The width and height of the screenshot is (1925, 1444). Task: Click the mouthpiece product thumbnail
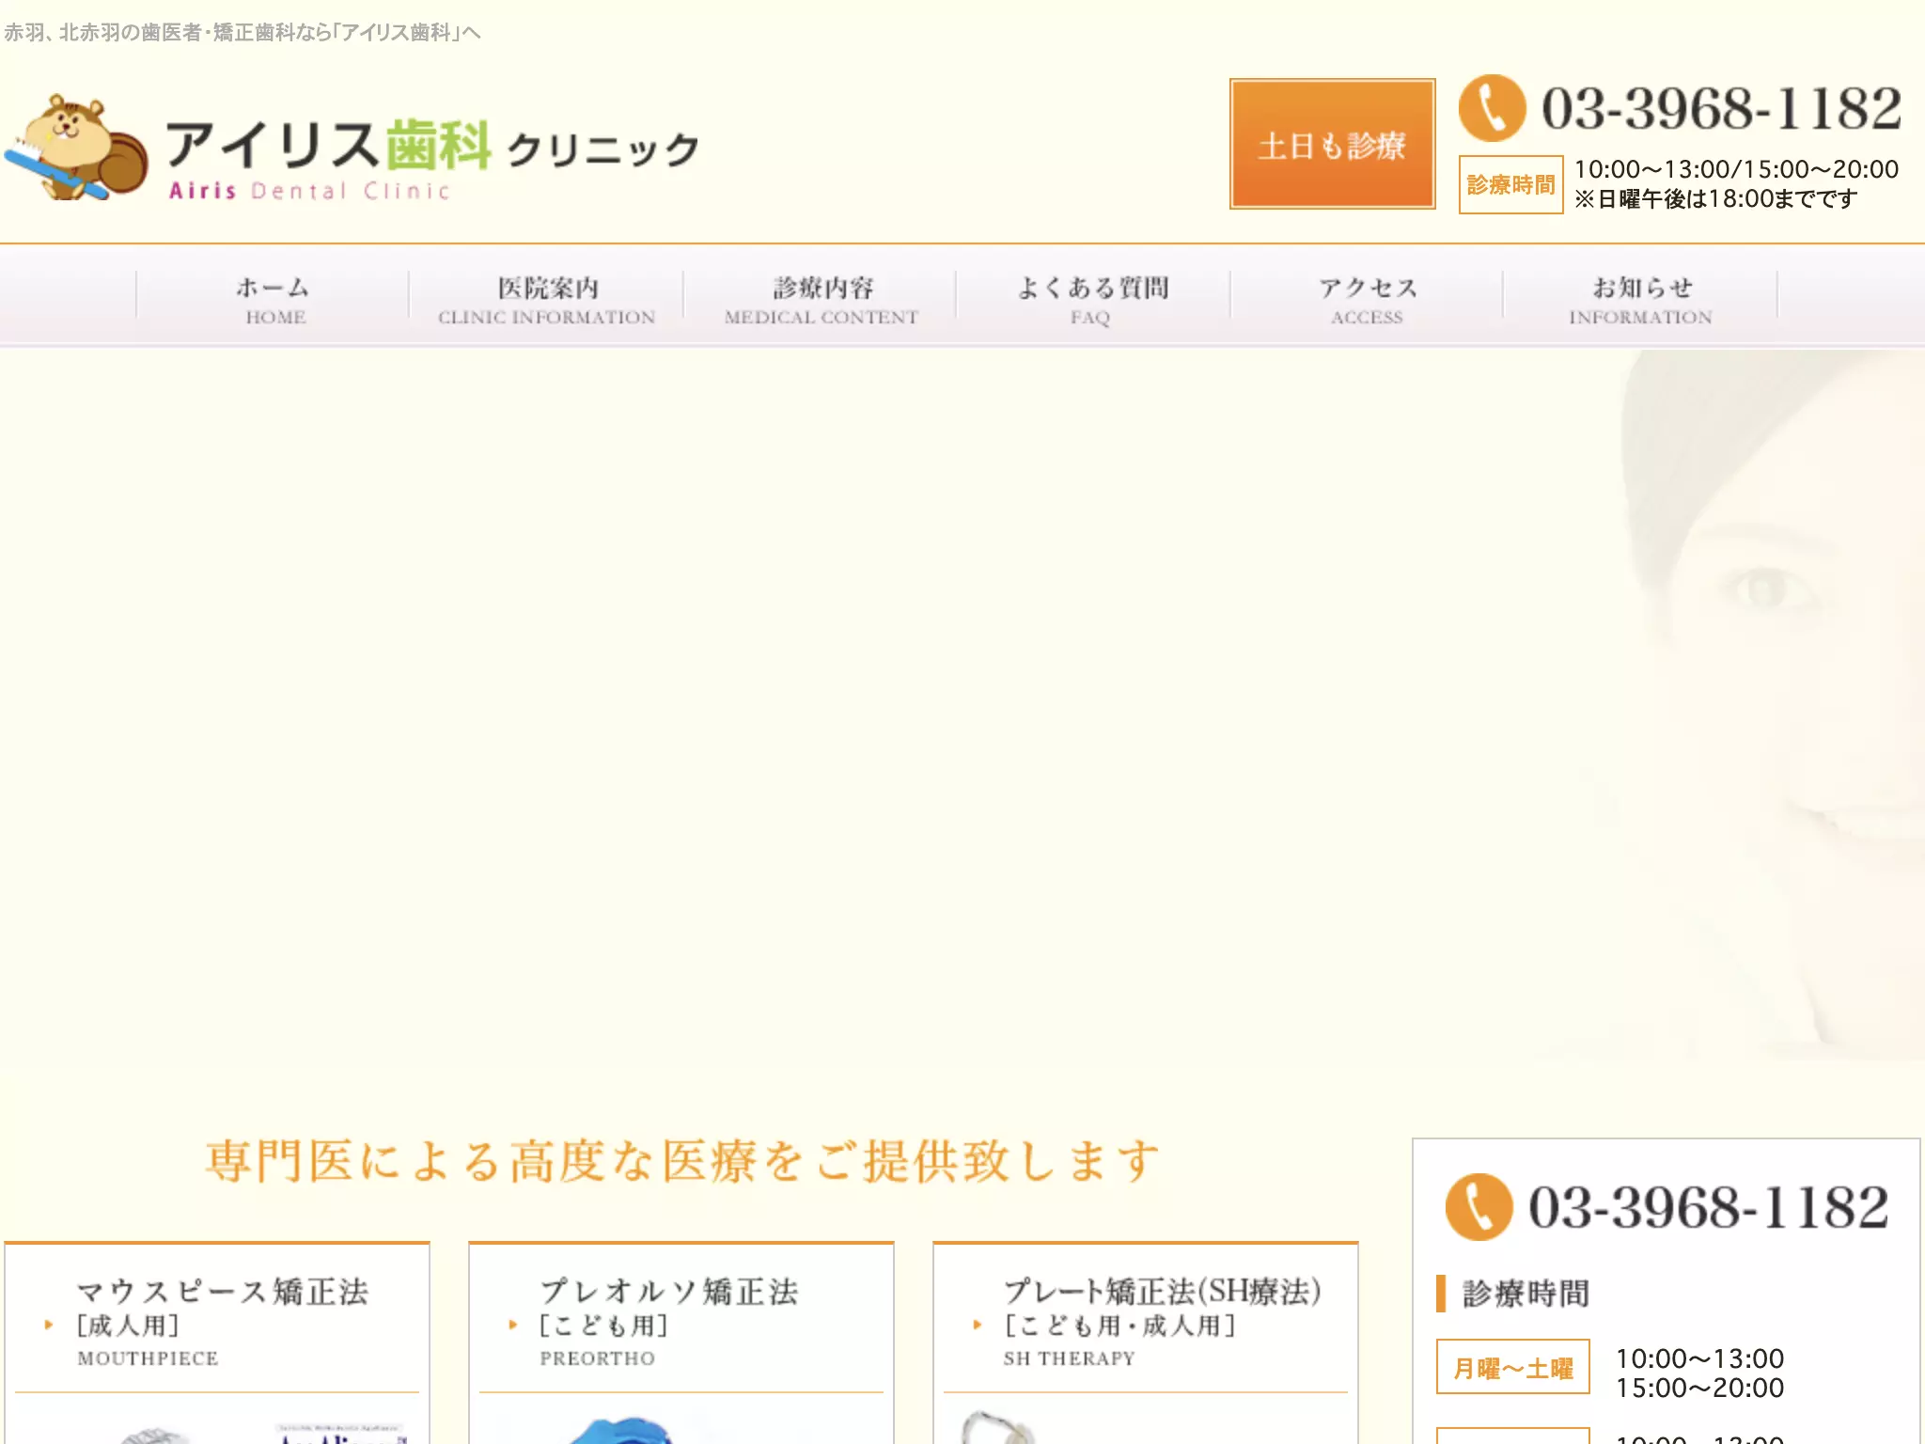[155, 1435]
